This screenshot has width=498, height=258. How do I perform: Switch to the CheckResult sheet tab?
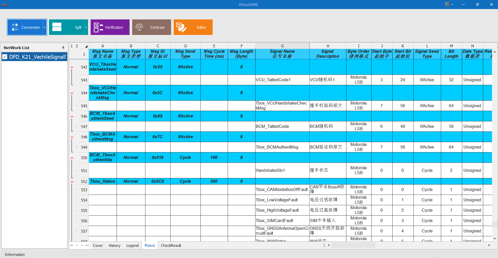point(171,245)
